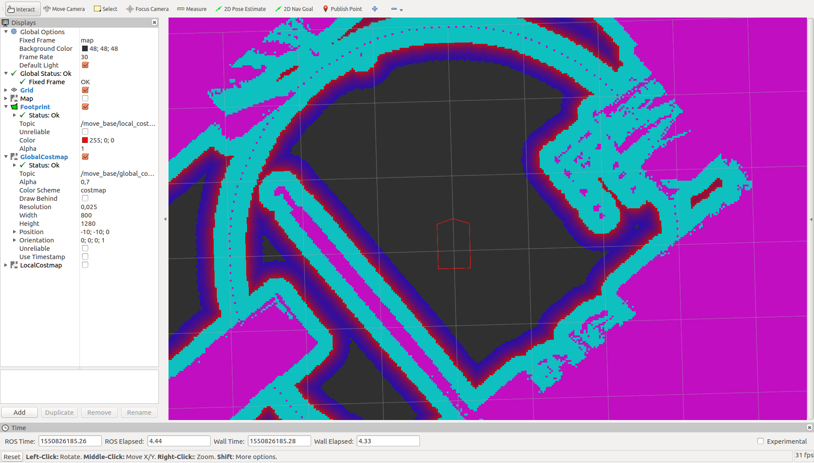Expand the Grid display
This screenshot has height=463, width=814.
click(6, 90)
